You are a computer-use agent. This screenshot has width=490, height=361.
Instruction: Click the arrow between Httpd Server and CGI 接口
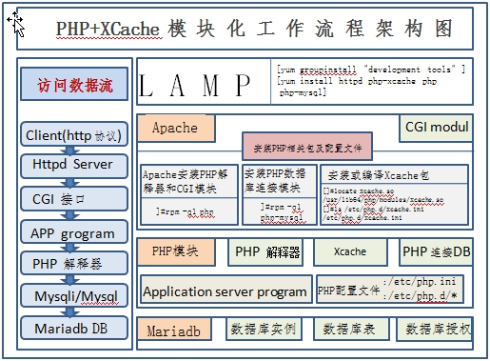70,183
